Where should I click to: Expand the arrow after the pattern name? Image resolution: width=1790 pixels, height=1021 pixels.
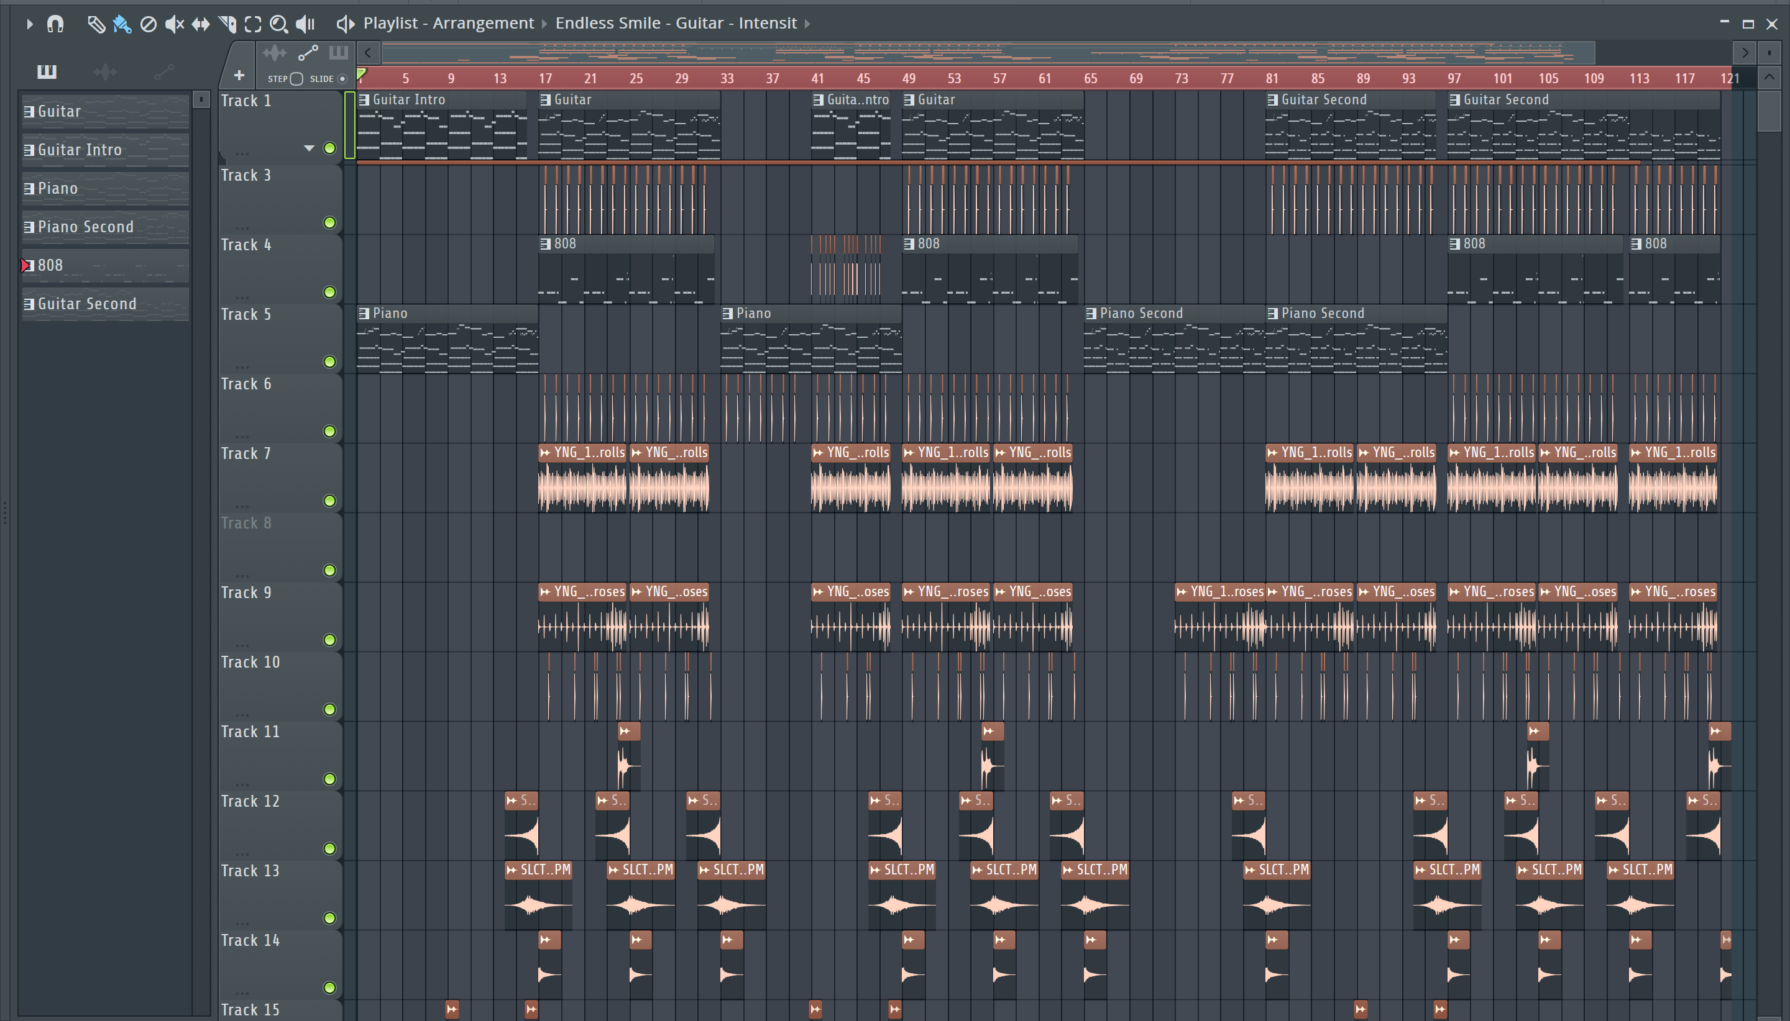coord(807,24)
